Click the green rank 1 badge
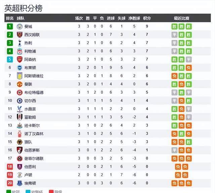This screenshot has height=193, width=215. coord(10,27)
